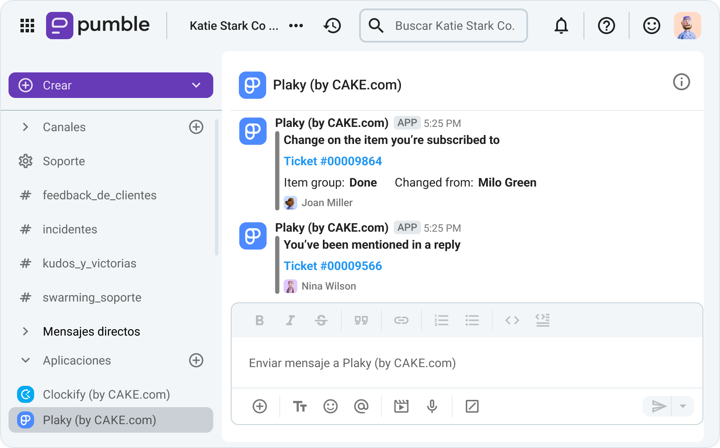Click the notifications bell
Screen dimensions: 720x448
click(x=561, y=26)
